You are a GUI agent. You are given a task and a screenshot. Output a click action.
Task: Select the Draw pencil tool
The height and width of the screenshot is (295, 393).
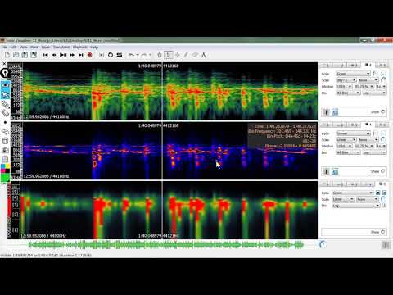[x=186, y=55]
